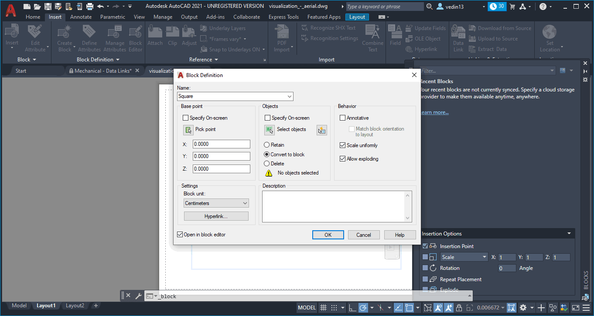Click the Combine Text ribbon icon
This screenshot has height=316, width=594.
click(372, 38)
